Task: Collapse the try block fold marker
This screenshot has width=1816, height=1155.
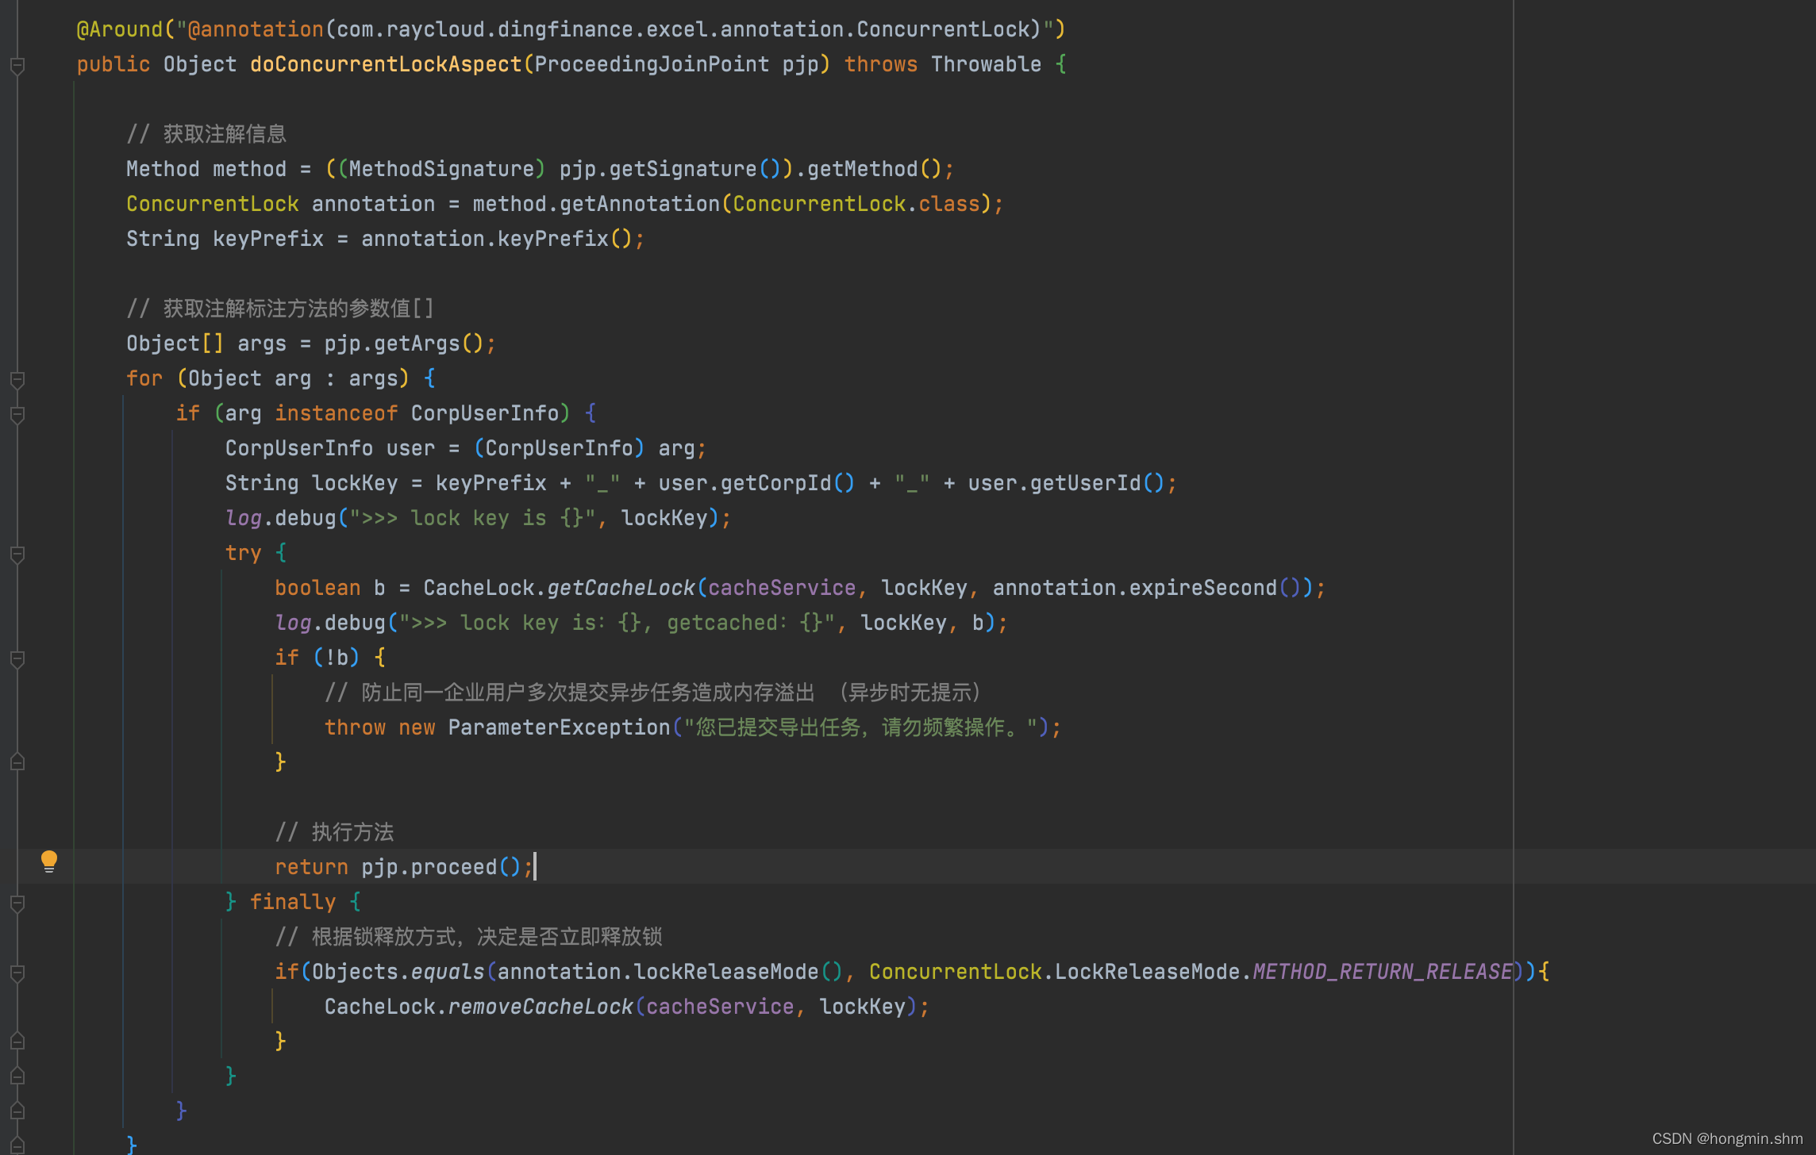Action: tap(17, 554)
